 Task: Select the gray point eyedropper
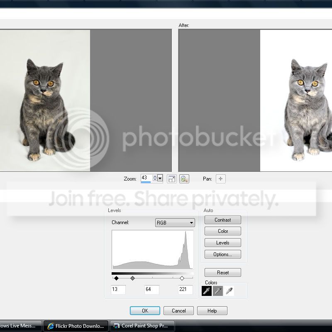pyautogui.click(x=218, y=291)
